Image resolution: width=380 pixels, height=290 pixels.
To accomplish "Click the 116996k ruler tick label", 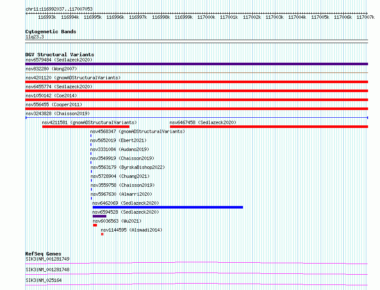I will click(115, 17).
